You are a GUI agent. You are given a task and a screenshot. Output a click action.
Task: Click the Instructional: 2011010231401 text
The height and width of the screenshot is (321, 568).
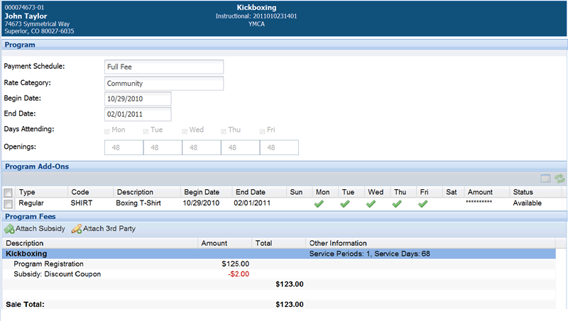(256, 16)
